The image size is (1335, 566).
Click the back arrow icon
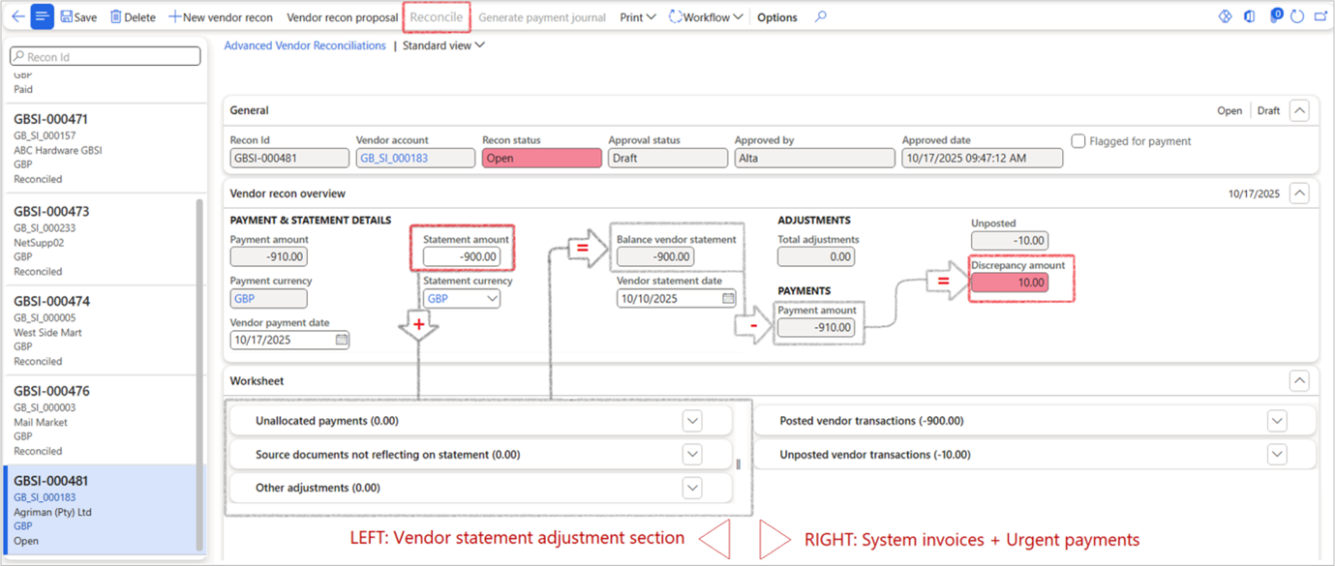click(x=17, y=16)
